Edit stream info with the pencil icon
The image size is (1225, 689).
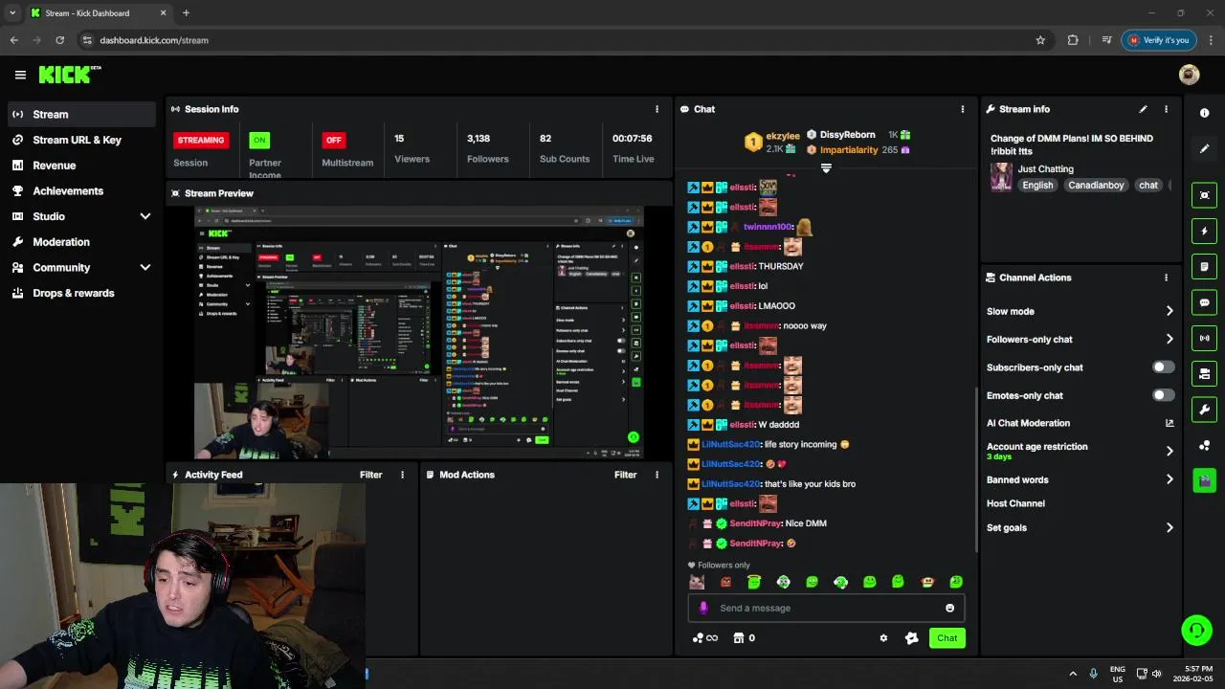(1143, 109)
